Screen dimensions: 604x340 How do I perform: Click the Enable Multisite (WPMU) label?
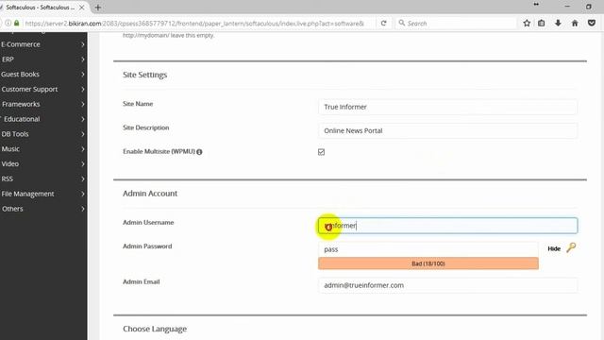click(x=159, y=151)
